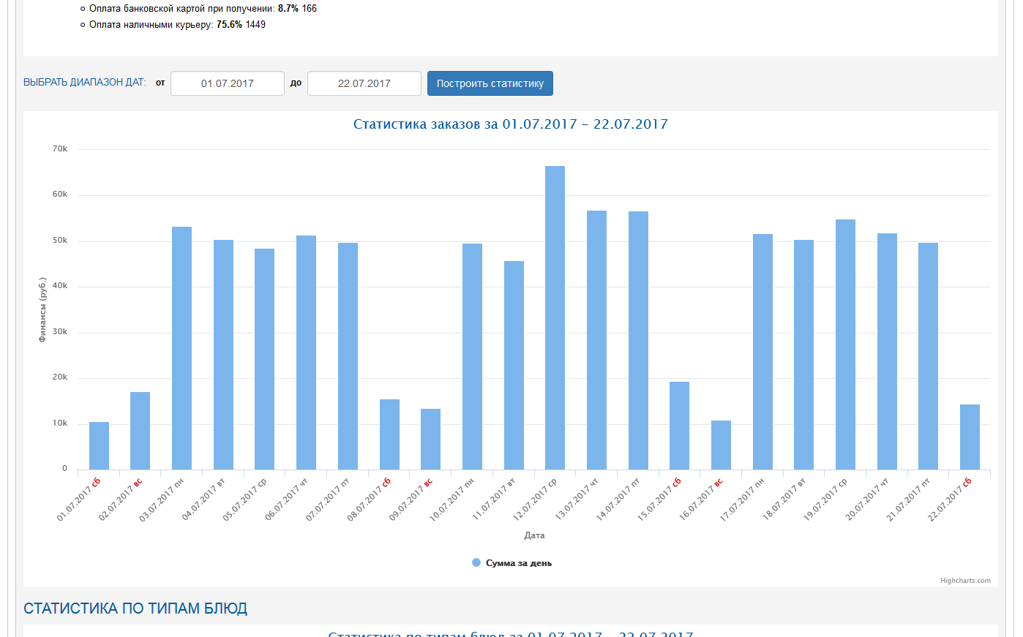The width and height of the screenshot is (1023, 637).
Task: Click the ВЫБРАТЬ ДИАПАЗОН ДАТ label
Action: click(85, 83)
